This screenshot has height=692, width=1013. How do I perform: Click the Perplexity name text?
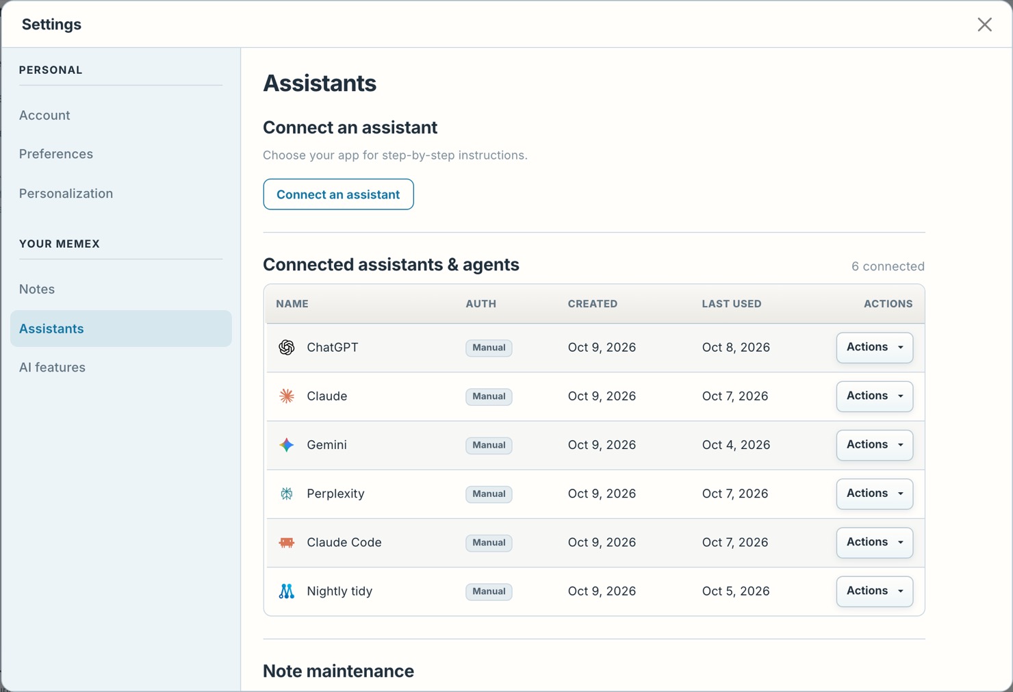(x=335, y=494)
